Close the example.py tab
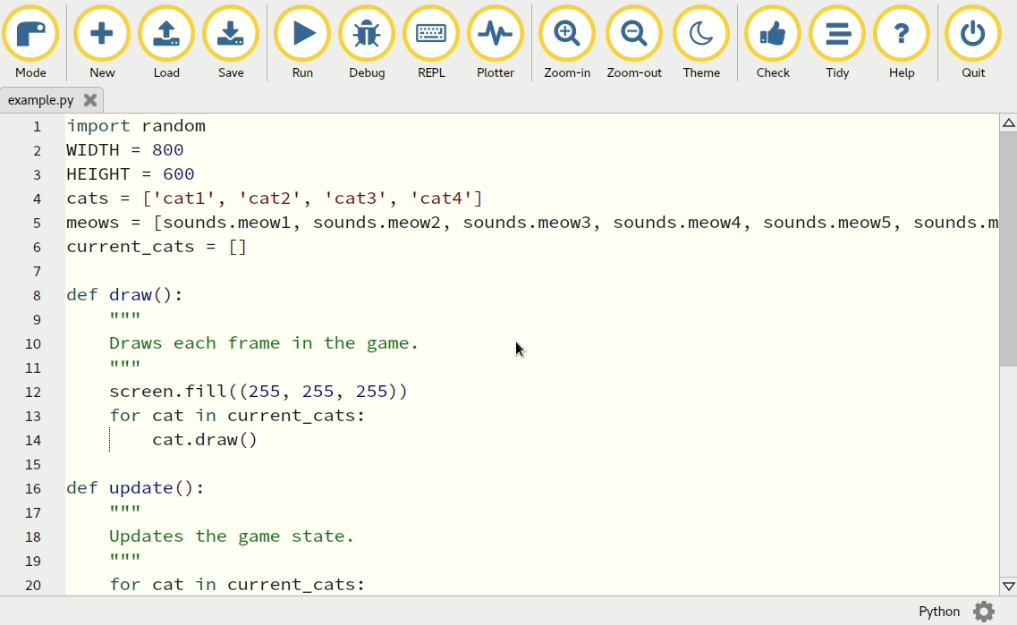 90,100
